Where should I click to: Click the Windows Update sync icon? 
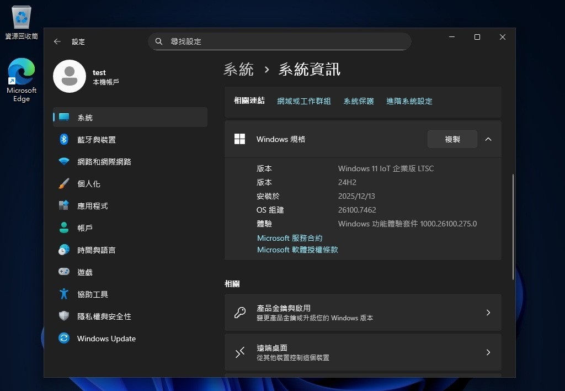tap(64, 339)
